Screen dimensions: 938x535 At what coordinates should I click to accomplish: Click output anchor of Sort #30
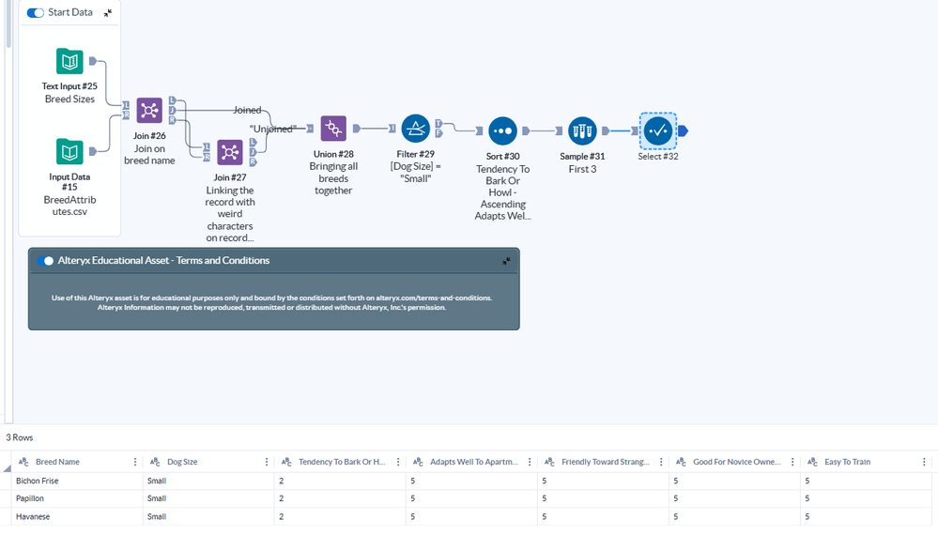click(526, 130)
